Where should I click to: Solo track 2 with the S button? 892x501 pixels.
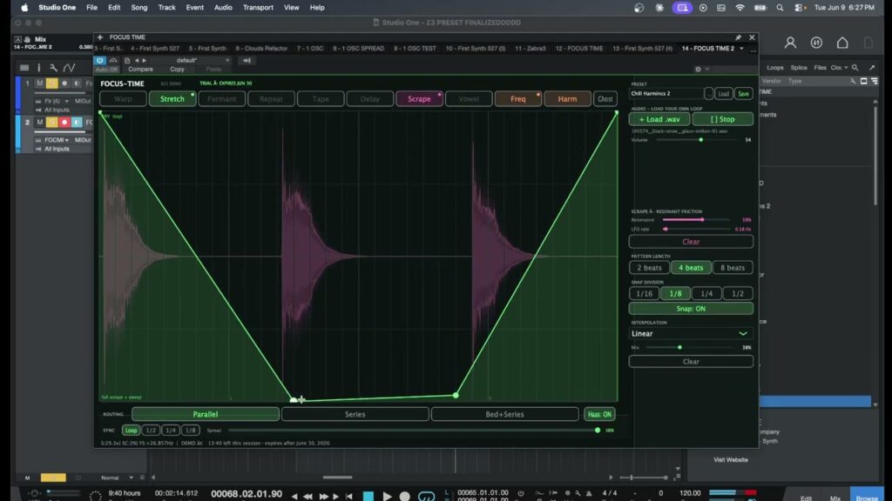51,122
